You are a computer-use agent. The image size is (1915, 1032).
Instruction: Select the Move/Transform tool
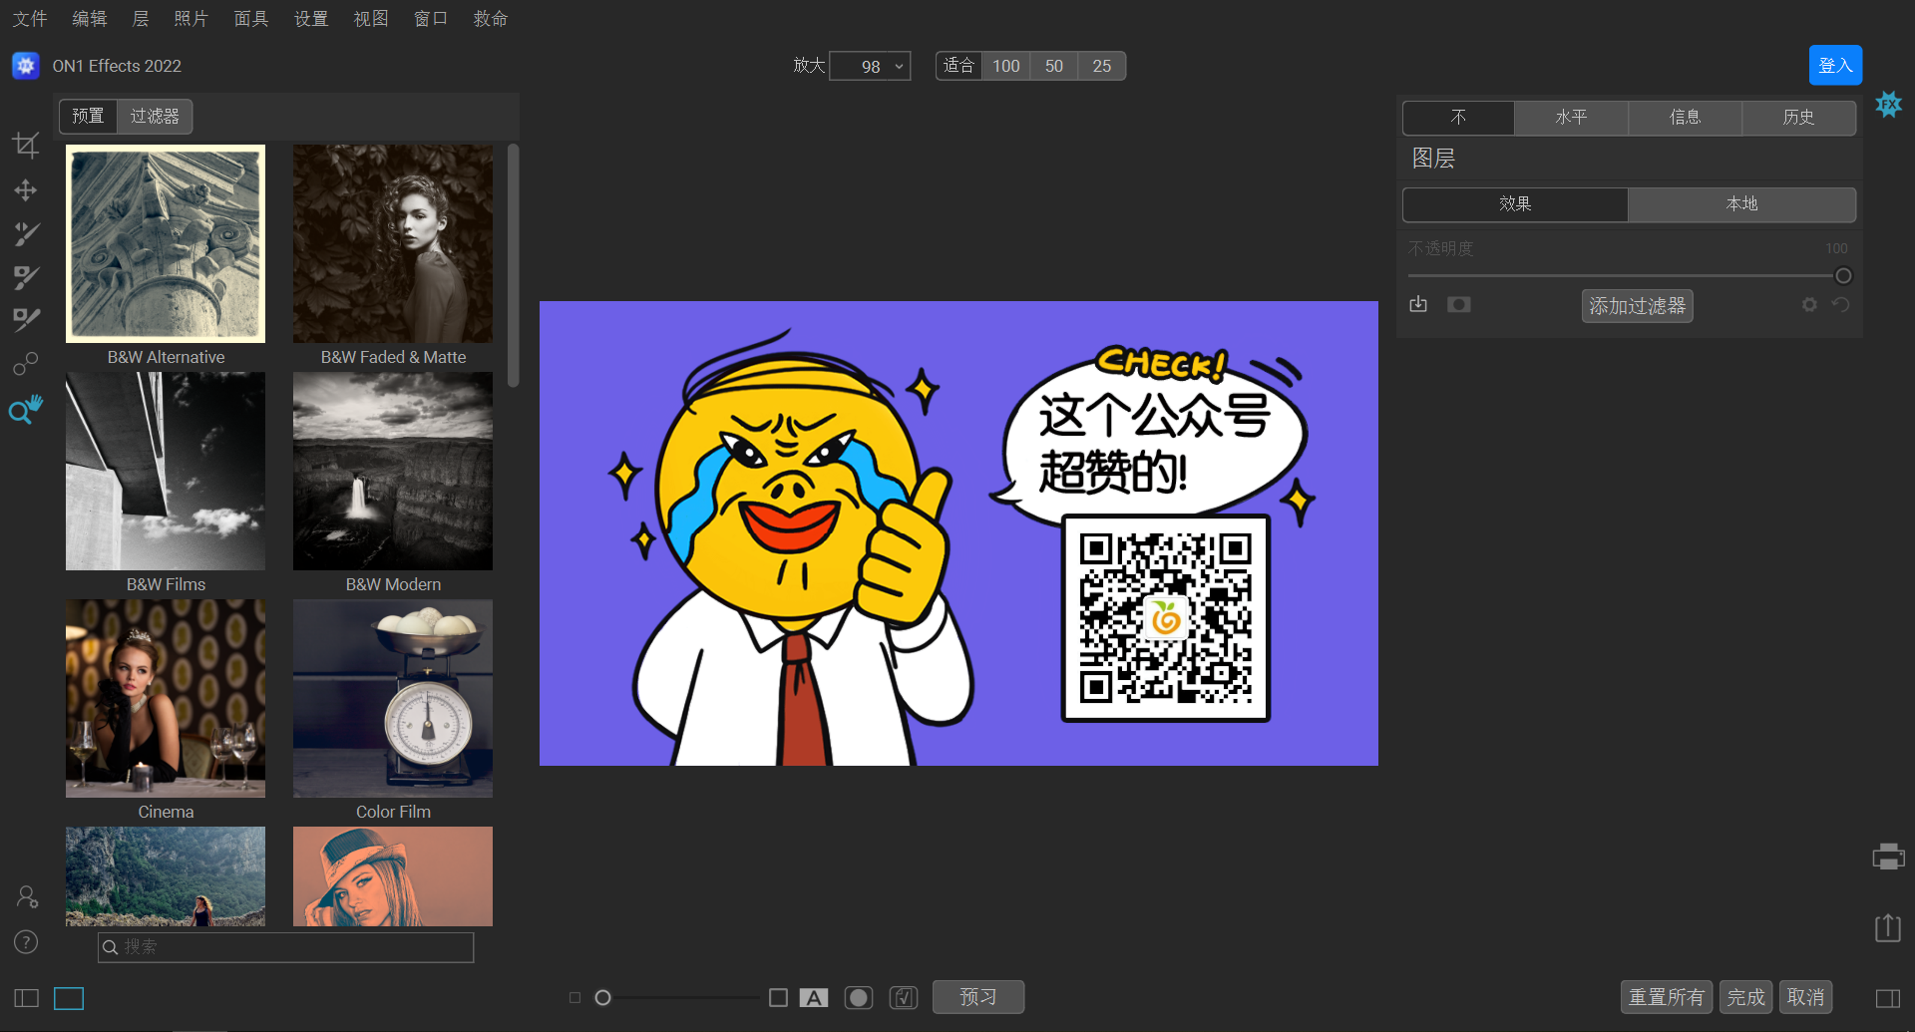coord(26,189)
